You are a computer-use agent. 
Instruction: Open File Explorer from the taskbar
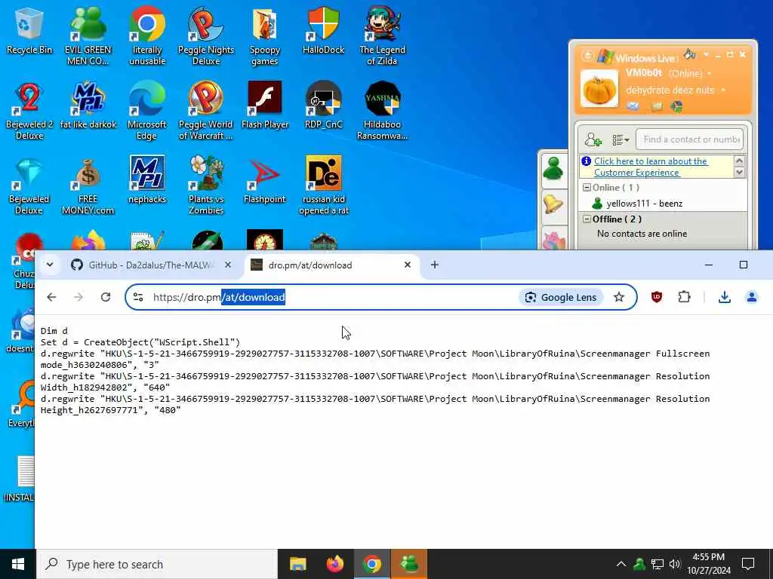click(297, 564)
